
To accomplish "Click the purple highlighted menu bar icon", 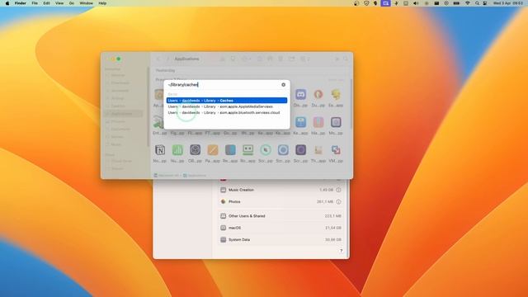I will (x=385, y=3).
